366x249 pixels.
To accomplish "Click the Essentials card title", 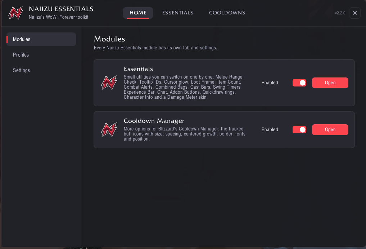I will pyautogui.click(x=139, y=69).
